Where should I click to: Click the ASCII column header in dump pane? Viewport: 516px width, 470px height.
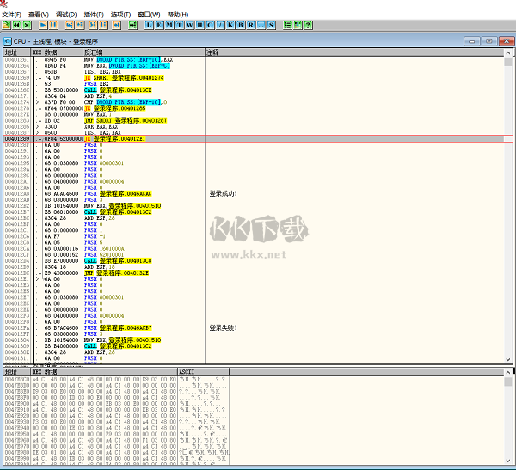click(187, 370)
